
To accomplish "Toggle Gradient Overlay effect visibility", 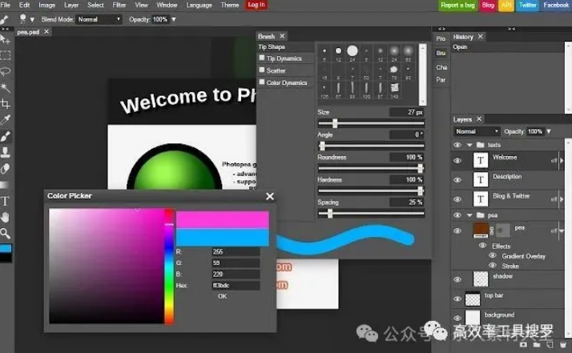I will click(x=493, y=255).
